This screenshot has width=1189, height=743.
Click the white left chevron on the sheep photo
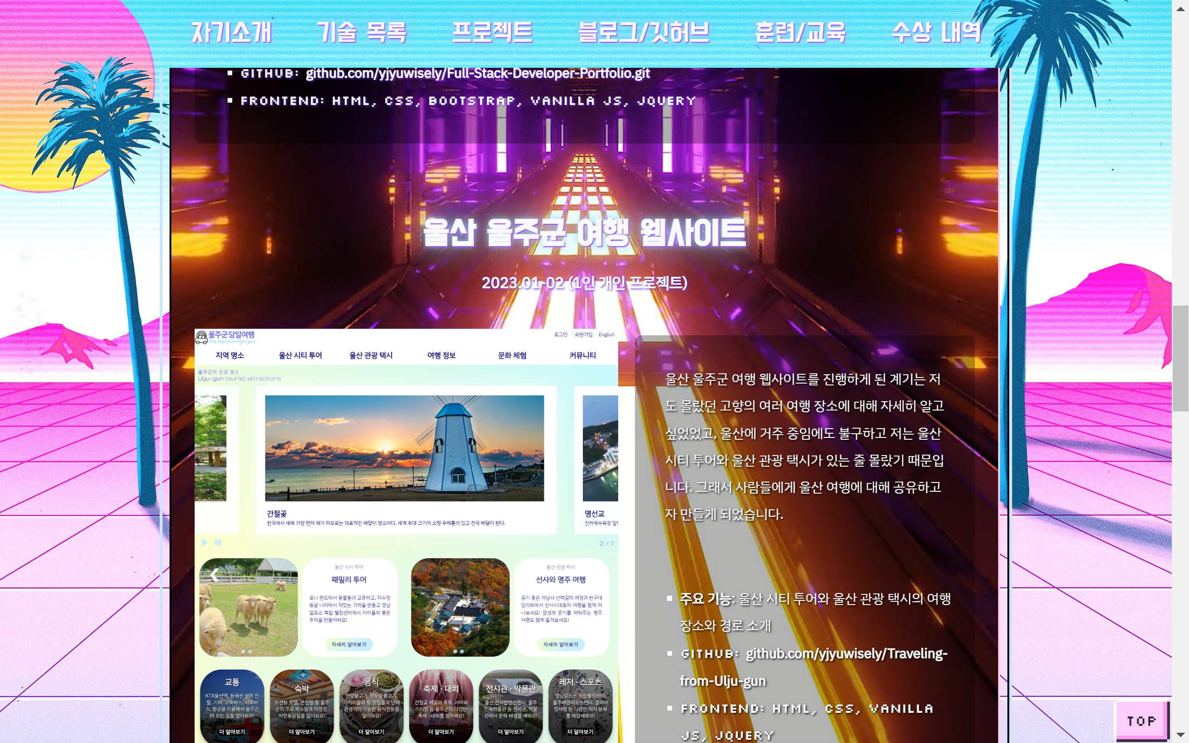pyautogui.click(x=214, y=574)
